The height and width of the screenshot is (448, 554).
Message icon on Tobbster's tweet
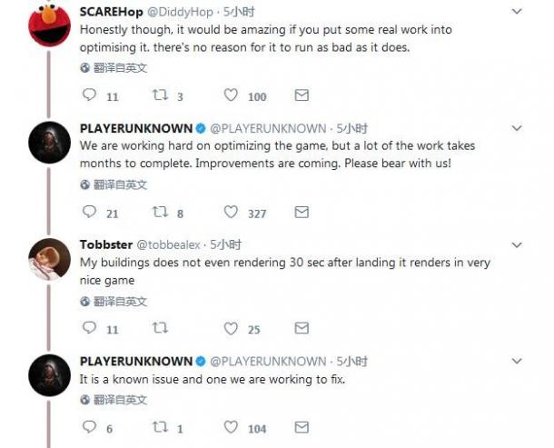[x=302, y=328]
